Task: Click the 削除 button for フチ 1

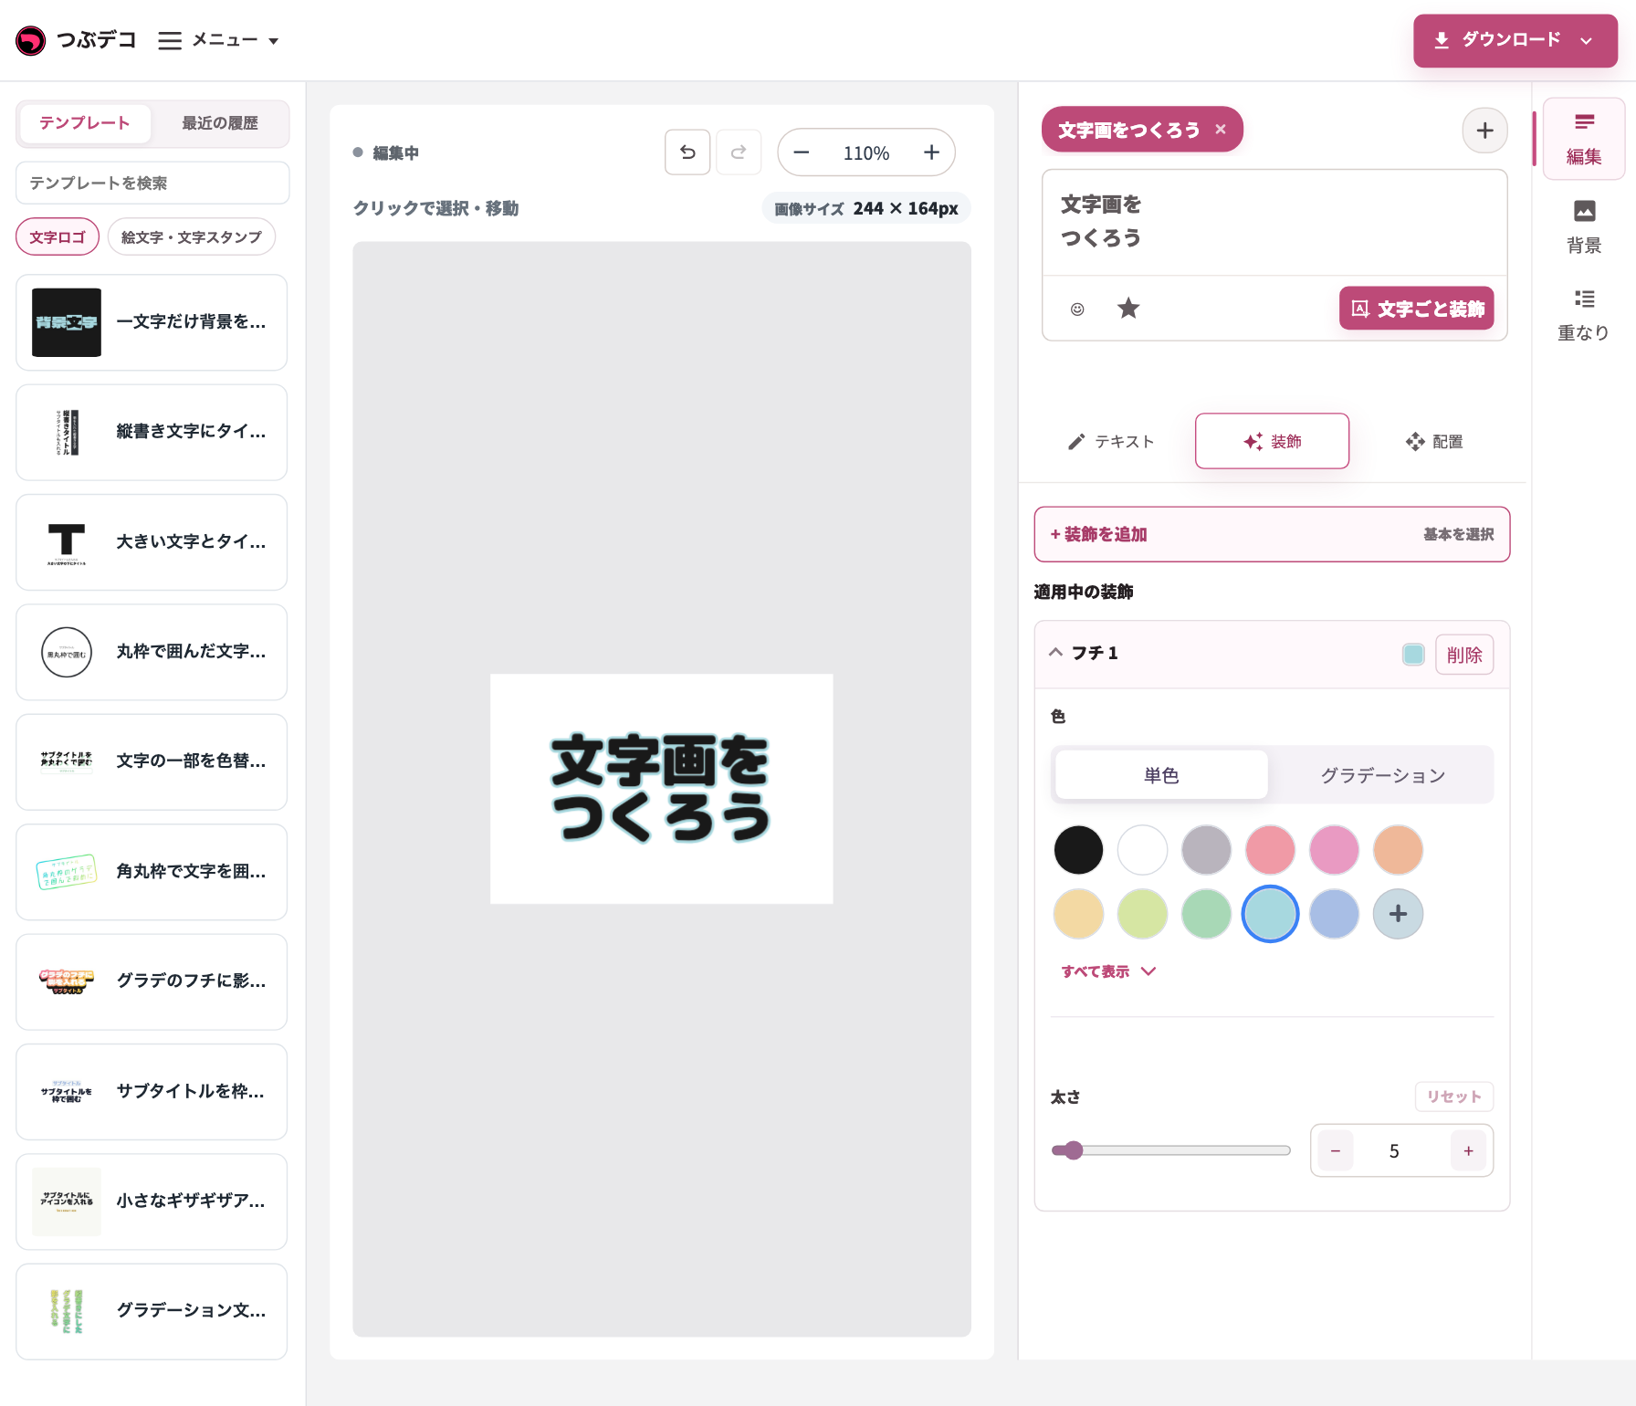Action: tap(1464, 655)
